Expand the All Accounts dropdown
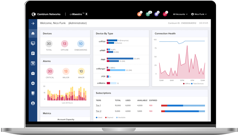This screenshot has width=238, height=135. point(180,14)
